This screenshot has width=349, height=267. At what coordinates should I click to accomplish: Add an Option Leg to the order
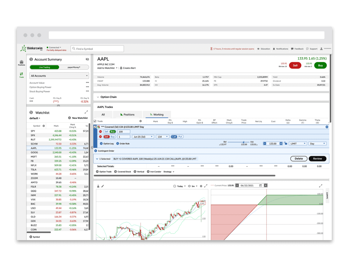point(107,144)
